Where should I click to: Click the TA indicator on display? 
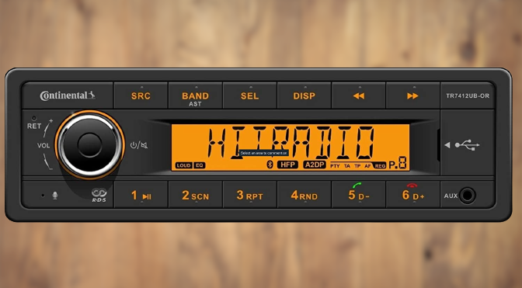(x=347, y=166)
